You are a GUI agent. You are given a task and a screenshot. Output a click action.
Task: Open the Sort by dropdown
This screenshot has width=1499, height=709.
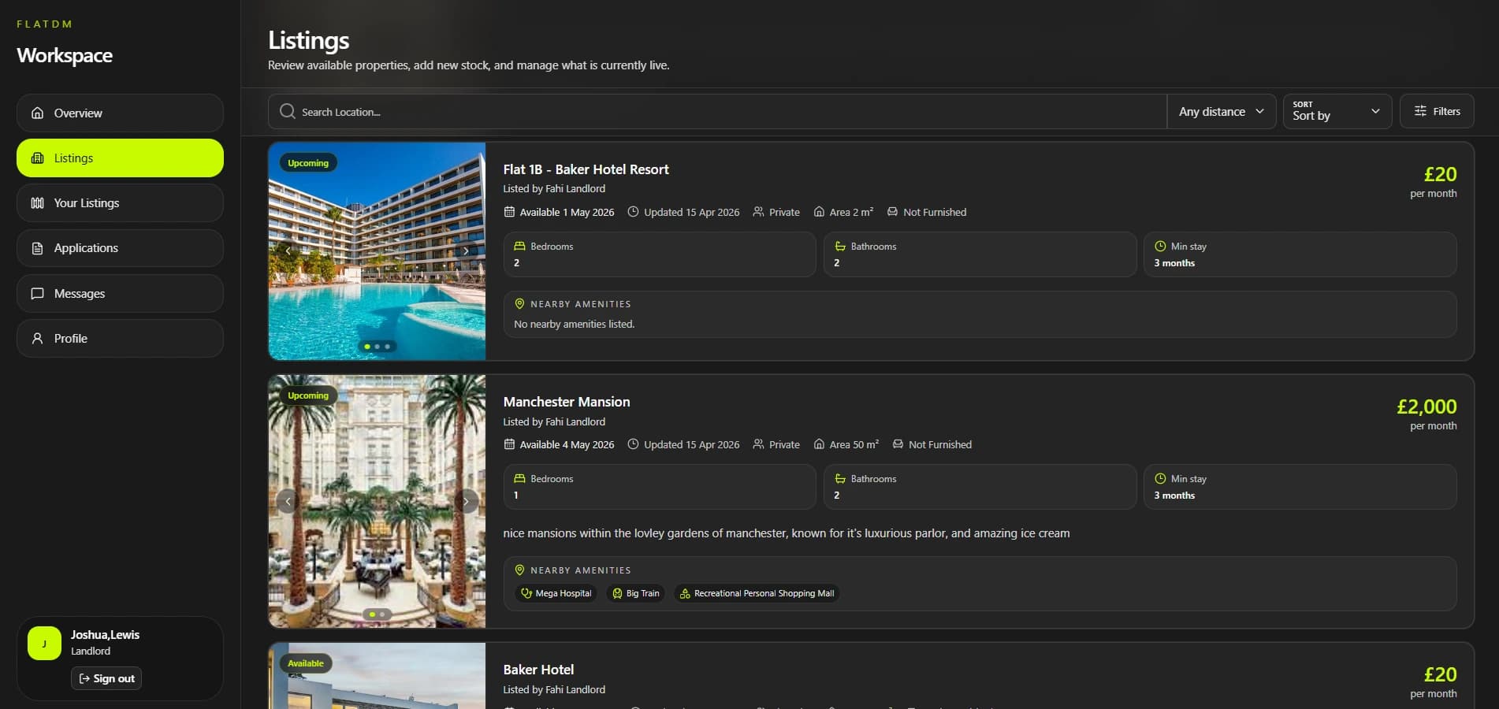point(1337,111)
